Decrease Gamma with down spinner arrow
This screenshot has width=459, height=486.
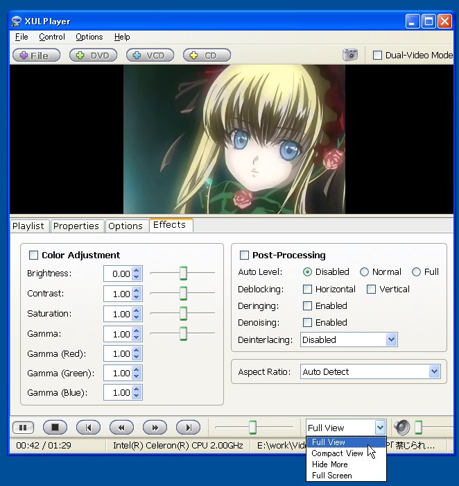(x=136, y=337)
